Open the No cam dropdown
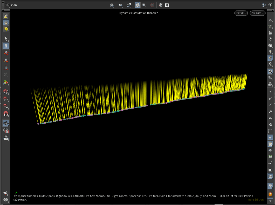Image resolution: width=275 pixels, height=205 pixels. tap(257, 13)
